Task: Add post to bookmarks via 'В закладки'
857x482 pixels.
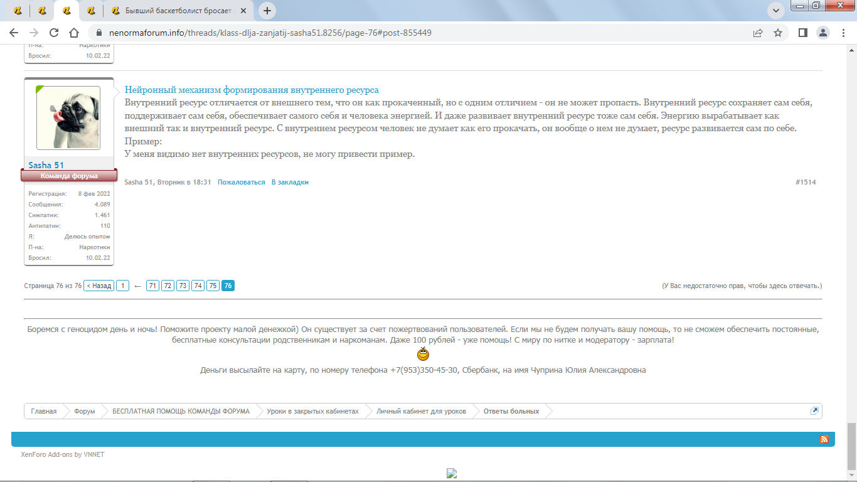Action: pos(290,182)
